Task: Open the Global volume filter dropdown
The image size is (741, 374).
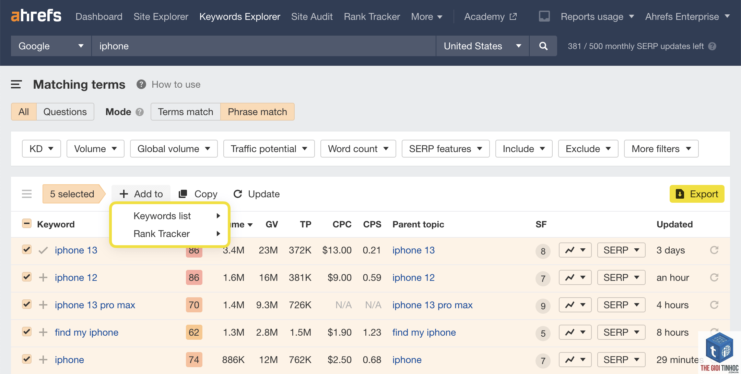Action: pos(174,149)
